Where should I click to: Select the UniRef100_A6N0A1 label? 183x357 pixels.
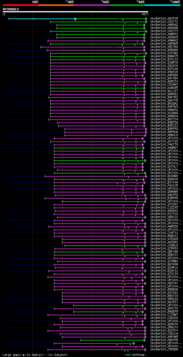click(x=164, y=110)
